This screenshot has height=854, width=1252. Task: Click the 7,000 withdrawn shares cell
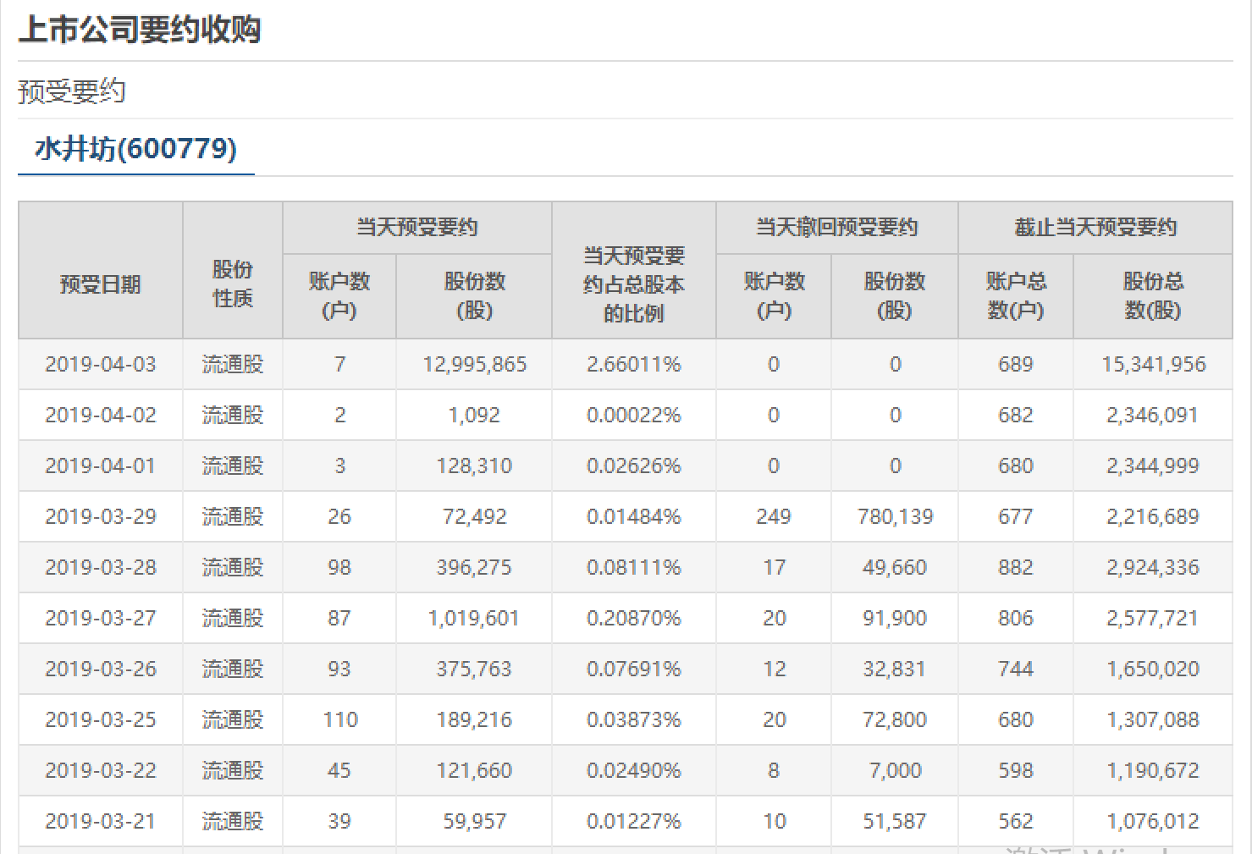pos(895,771)
